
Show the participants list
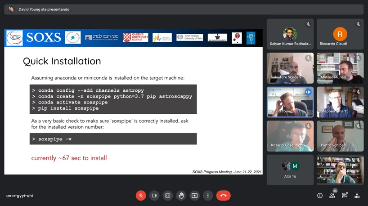pos(332,196)
